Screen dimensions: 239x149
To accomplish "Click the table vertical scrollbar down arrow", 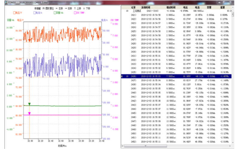I will pyautogui.click(x=233, y=142).
